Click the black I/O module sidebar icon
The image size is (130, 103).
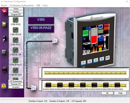pyautogui.click(x=4, y=69)
